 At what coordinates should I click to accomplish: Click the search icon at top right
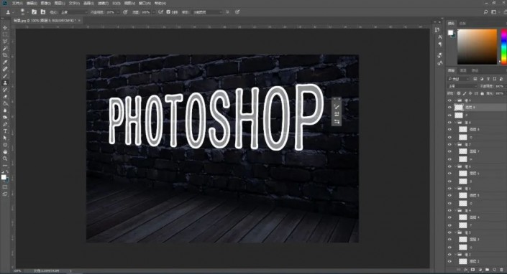tap(485, 12)
